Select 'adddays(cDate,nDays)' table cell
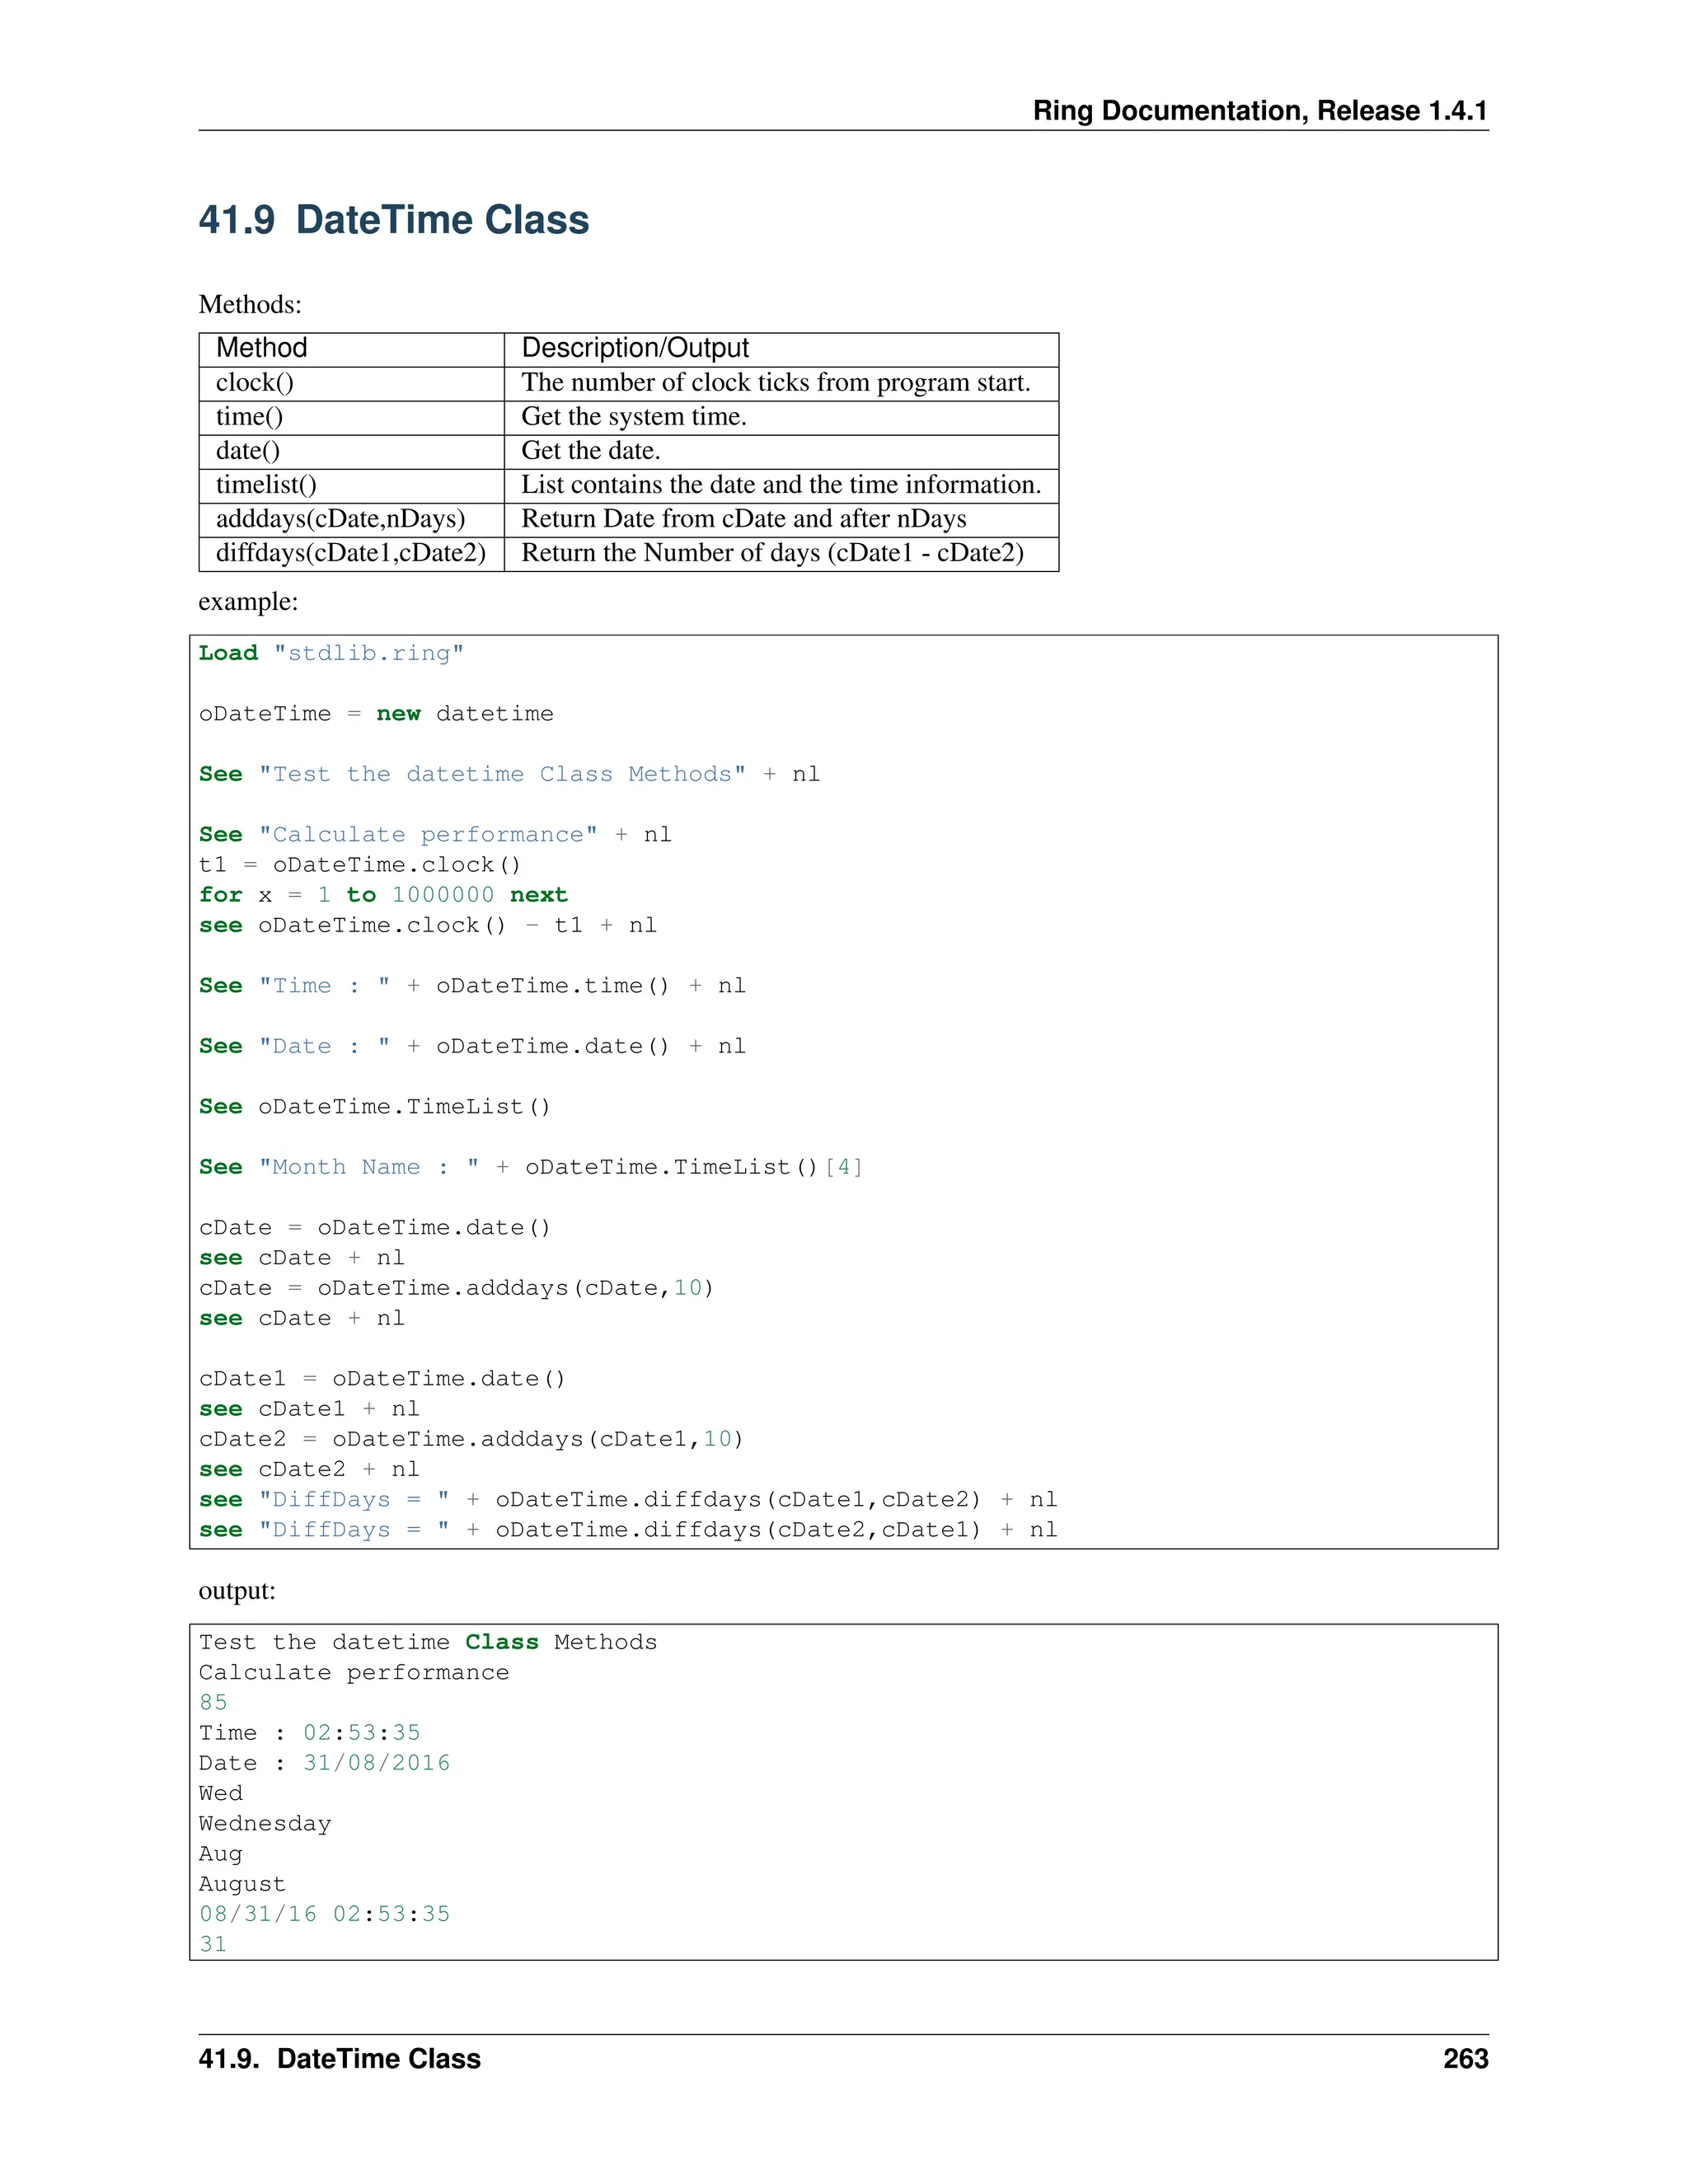 coord(341,519)
